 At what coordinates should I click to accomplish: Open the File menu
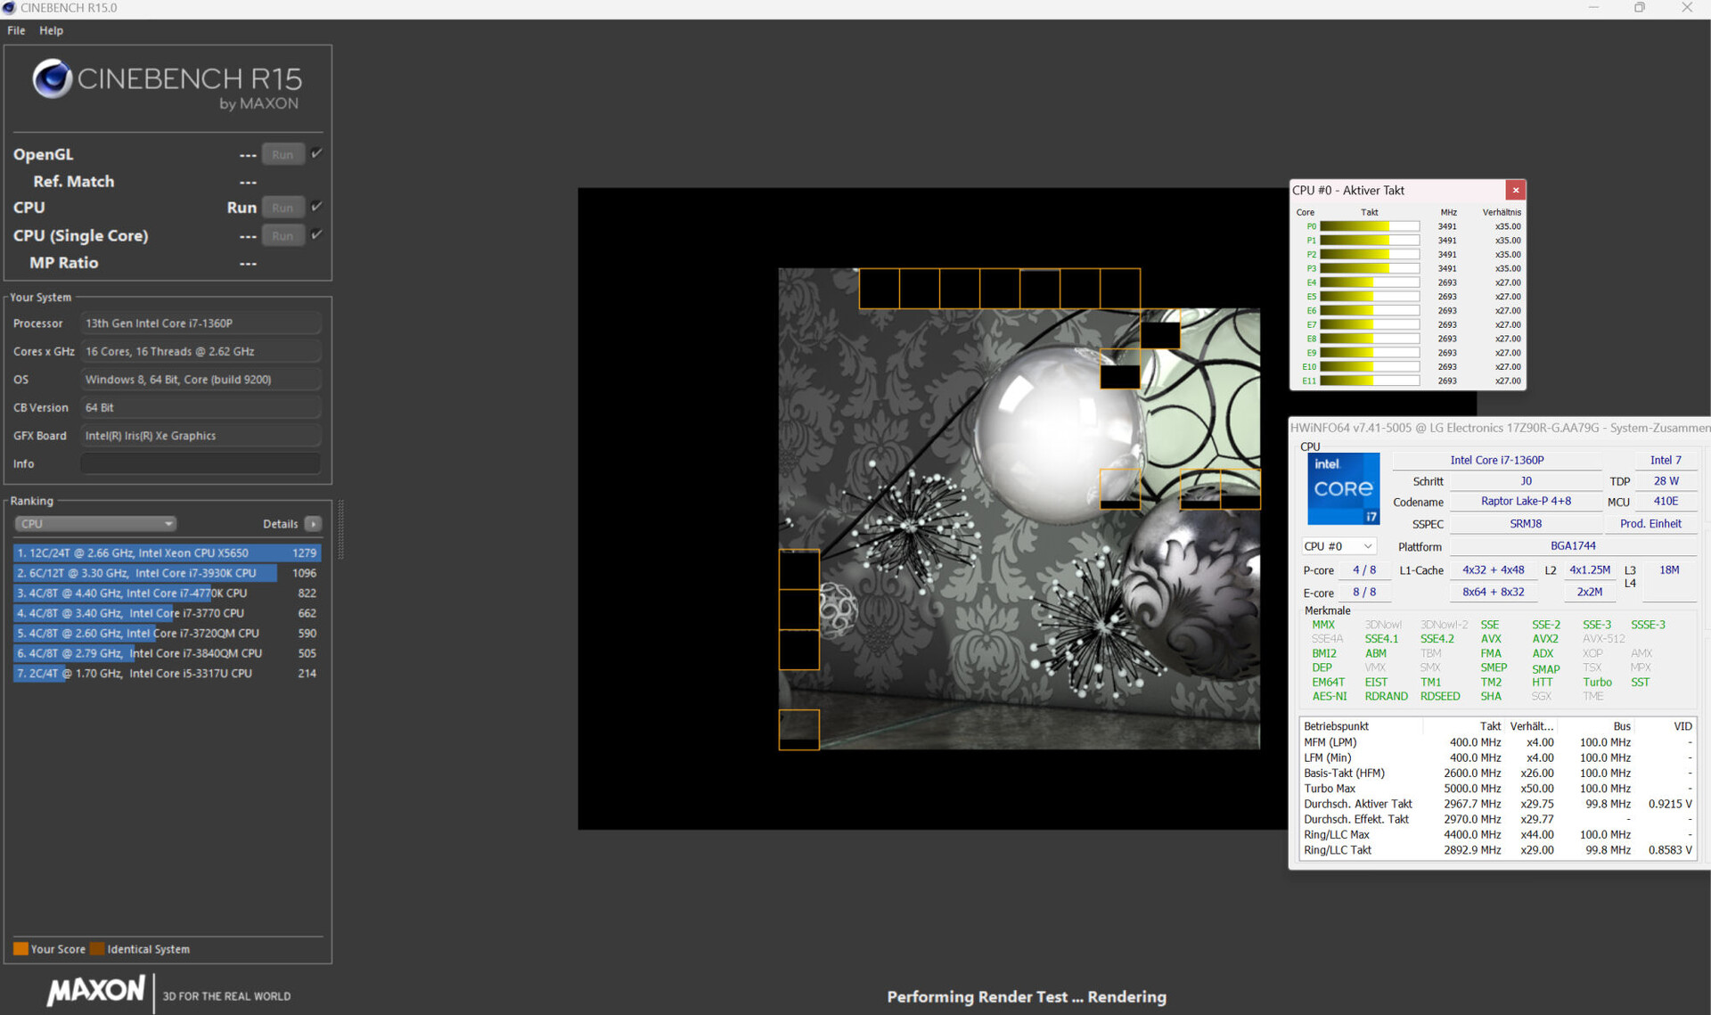click(x=16, y=30)
